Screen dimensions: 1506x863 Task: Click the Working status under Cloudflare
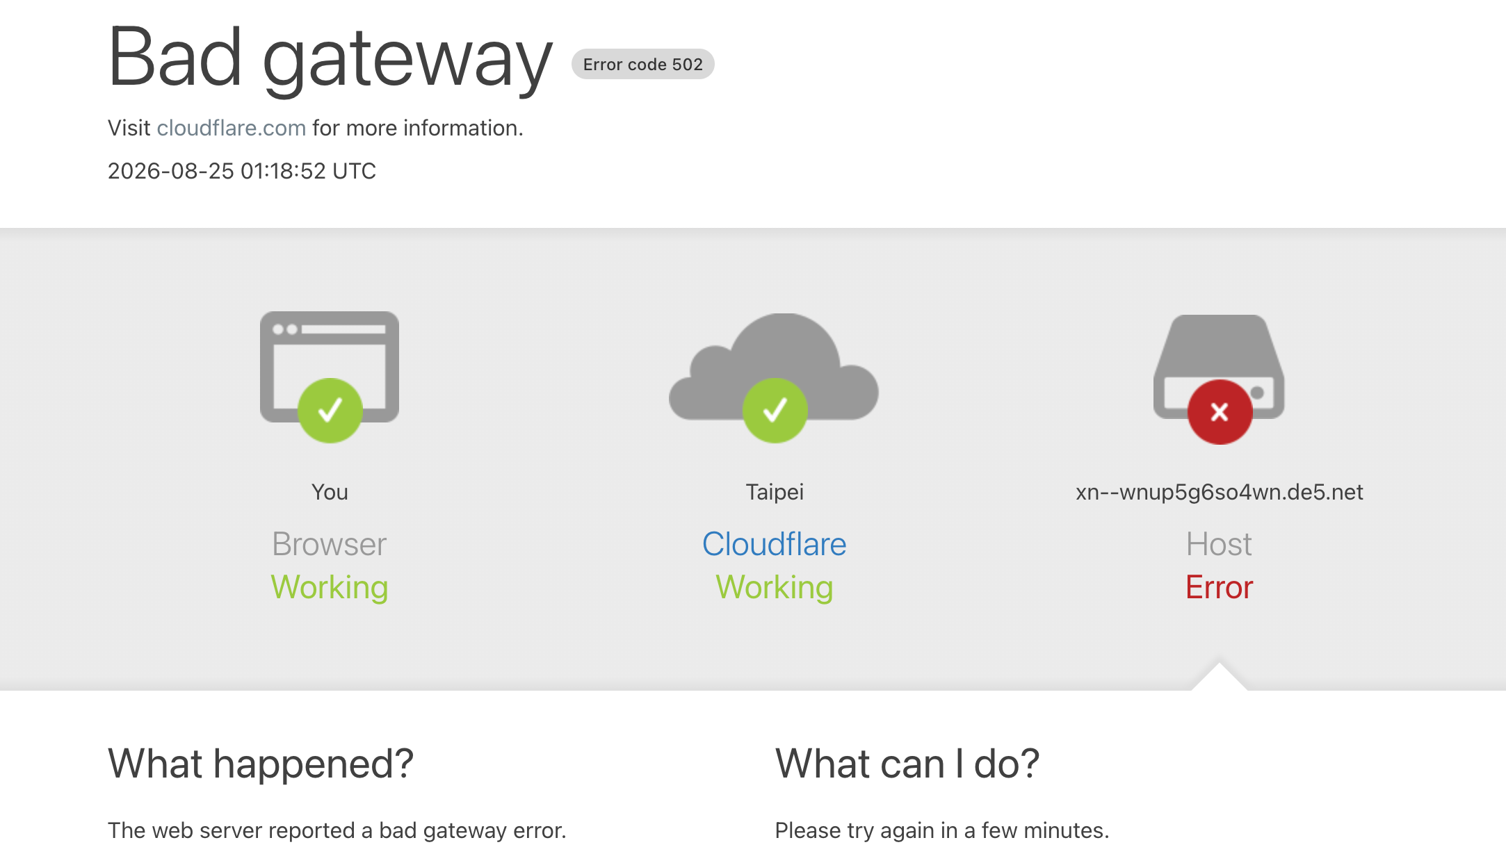(775, 588)
